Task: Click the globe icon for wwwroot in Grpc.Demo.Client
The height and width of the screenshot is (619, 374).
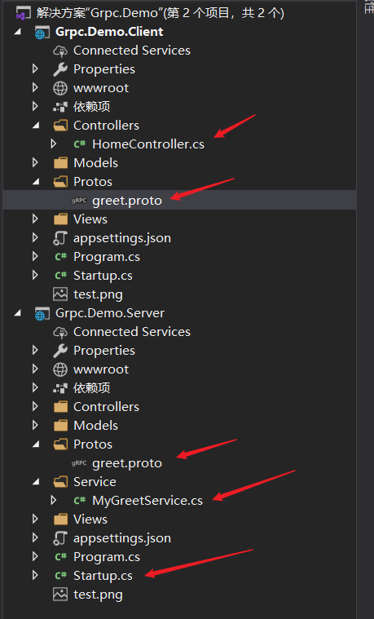Action: click(60, 88)
